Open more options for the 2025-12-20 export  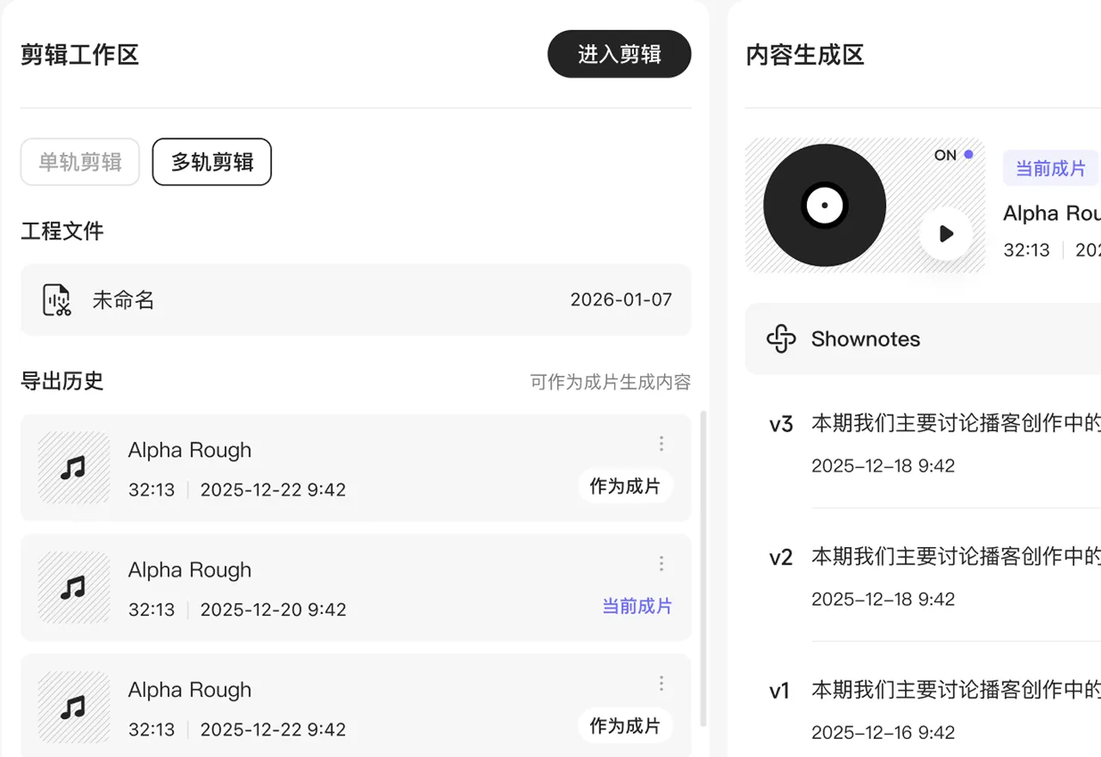tap(661, 563)
